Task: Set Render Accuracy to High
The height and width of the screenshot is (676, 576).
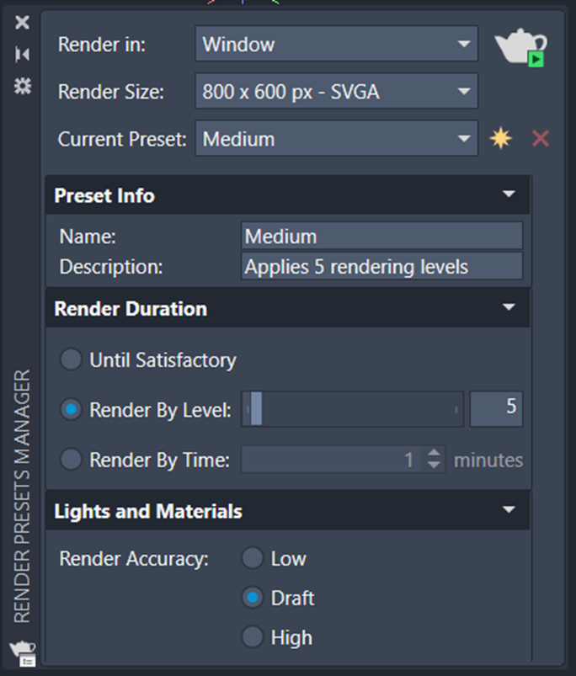Action: [253, 636]
